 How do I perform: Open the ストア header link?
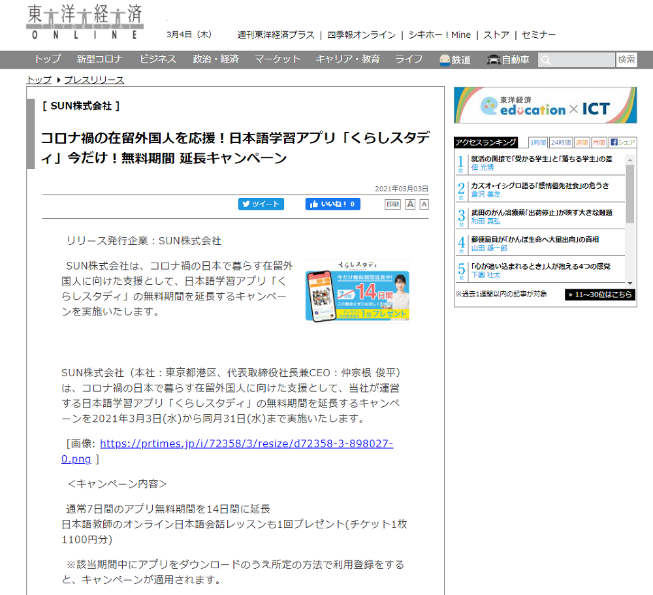(x=496, y=35)
